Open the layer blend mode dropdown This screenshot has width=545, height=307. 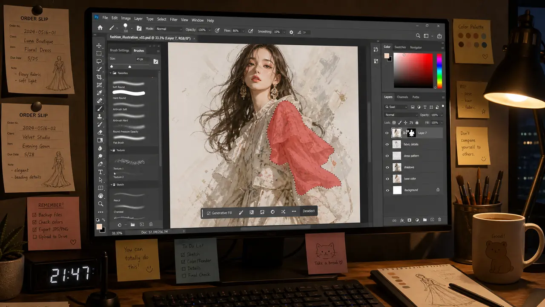click(x=401, y=115)
